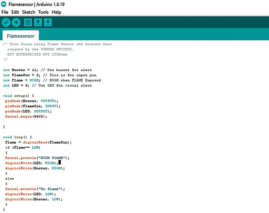Open a sketch with the up-arrow icon
The image size is (269, 213).
point(38,22)
